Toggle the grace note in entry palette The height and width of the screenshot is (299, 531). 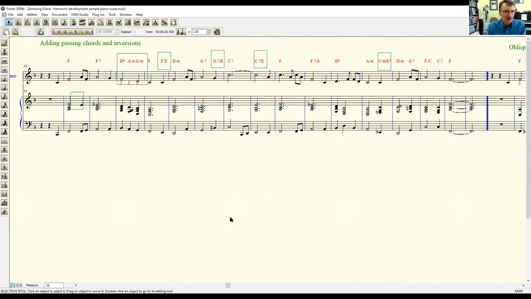point(5,211)
